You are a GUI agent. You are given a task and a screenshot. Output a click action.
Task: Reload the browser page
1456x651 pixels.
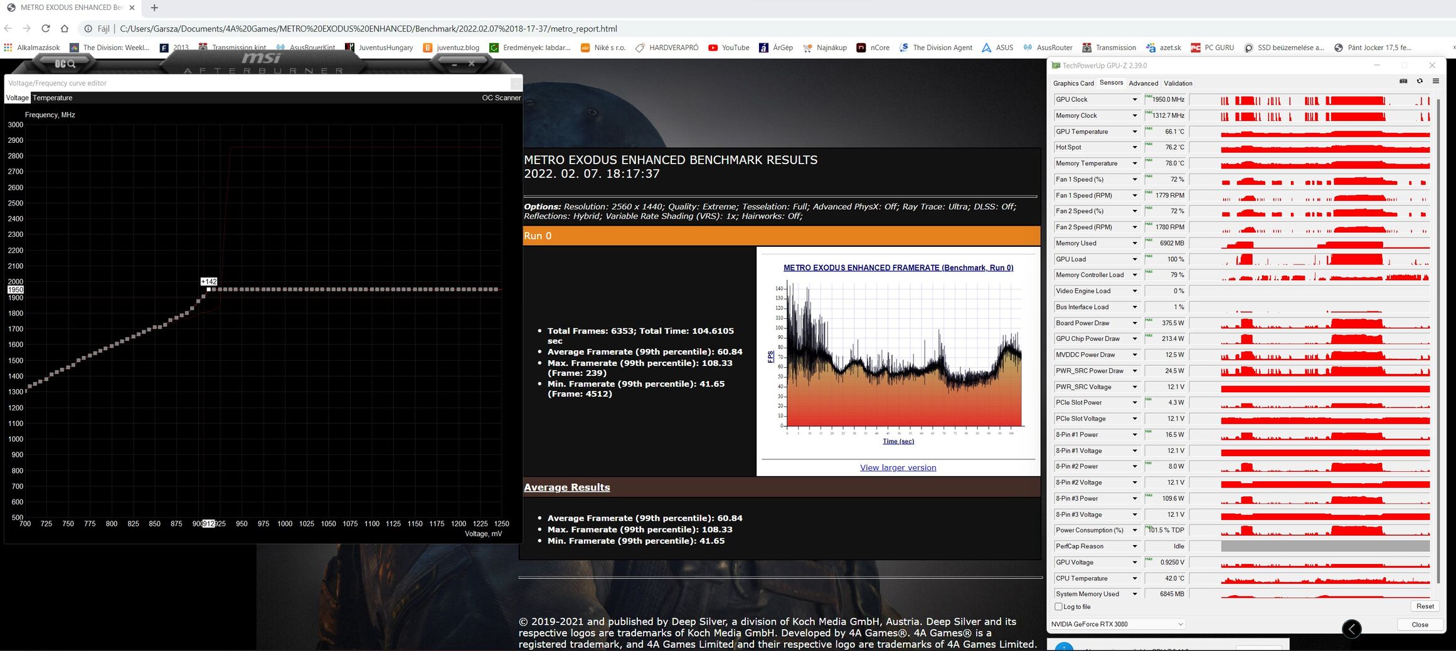[46, 28]
